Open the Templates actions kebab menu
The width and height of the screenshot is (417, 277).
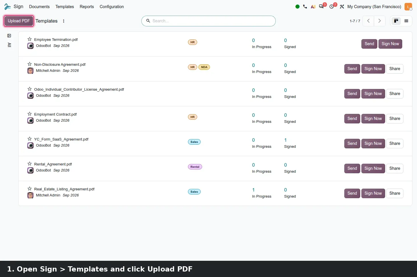coord(64,21)
